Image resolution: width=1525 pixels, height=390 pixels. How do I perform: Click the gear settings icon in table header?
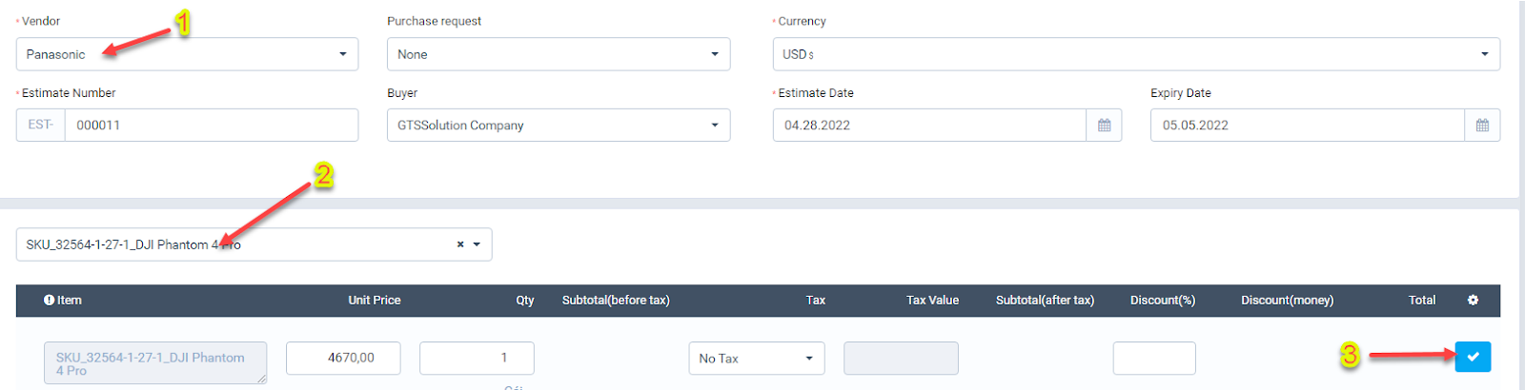1473,301
